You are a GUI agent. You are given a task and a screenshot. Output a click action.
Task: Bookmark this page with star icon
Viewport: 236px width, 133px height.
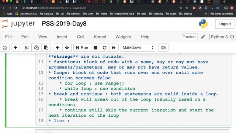click(187, 8)
